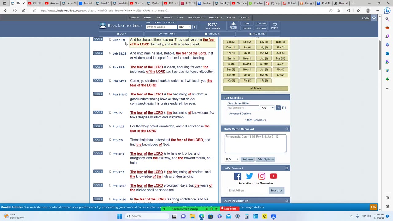393x221 pixels.
Task: Click the KJV Click to Change version selector
Action: coord(212,26)
